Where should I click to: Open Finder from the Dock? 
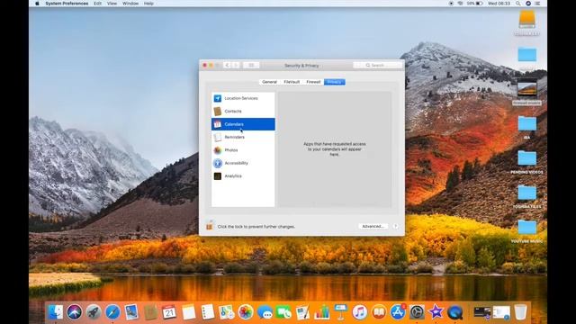coord(55,312)
